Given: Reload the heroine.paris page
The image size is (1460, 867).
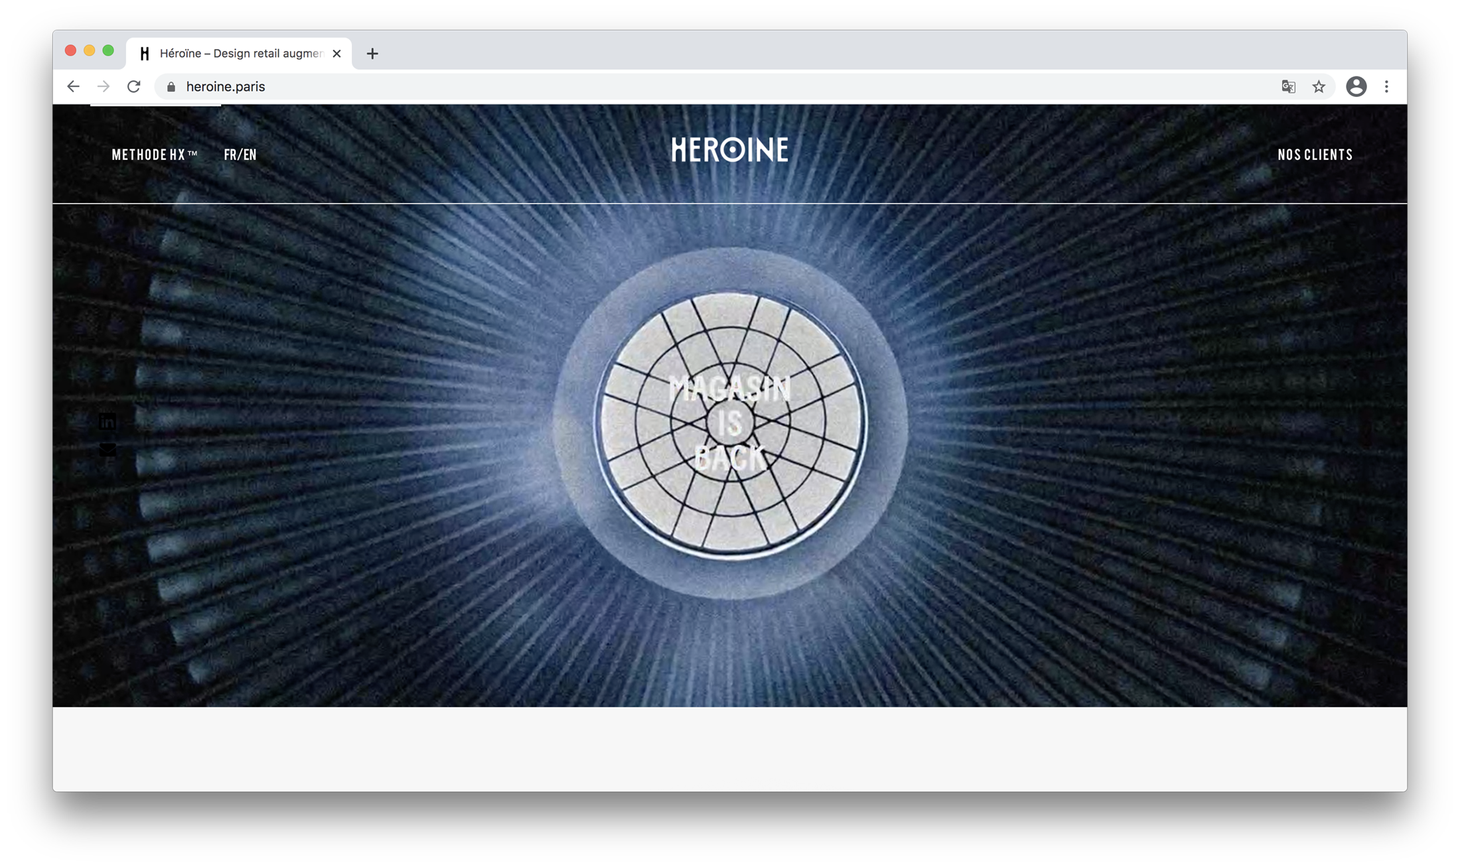Looking at the screenshot, I should coord(134,86).
